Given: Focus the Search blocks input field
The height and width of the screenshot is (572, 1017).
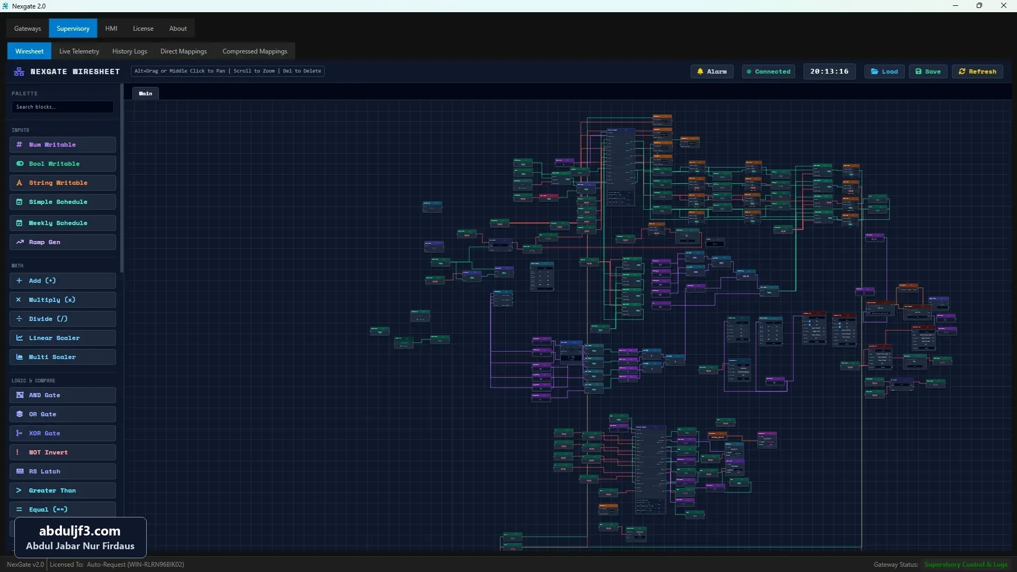Looking at the screenshot, I should coord(63,107).
